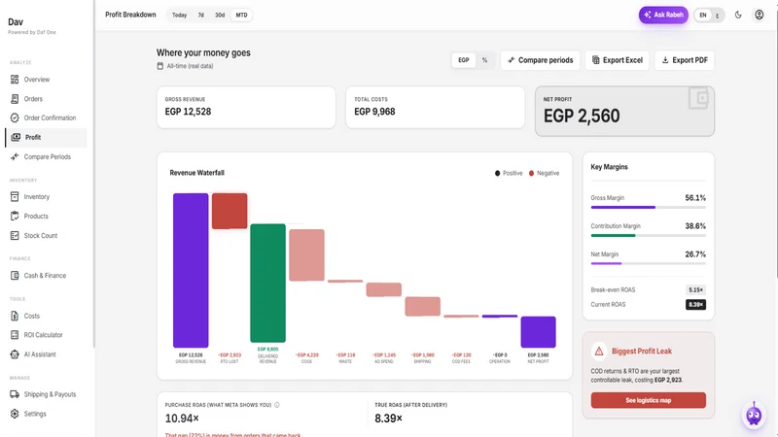Screen dimensions: 778x437
Task: Click the Shipping waterfall bar
Action: point(423,307)
